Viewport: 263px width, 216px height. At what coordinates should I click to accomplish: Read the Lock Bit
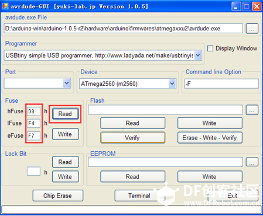[x=65, y=162]
